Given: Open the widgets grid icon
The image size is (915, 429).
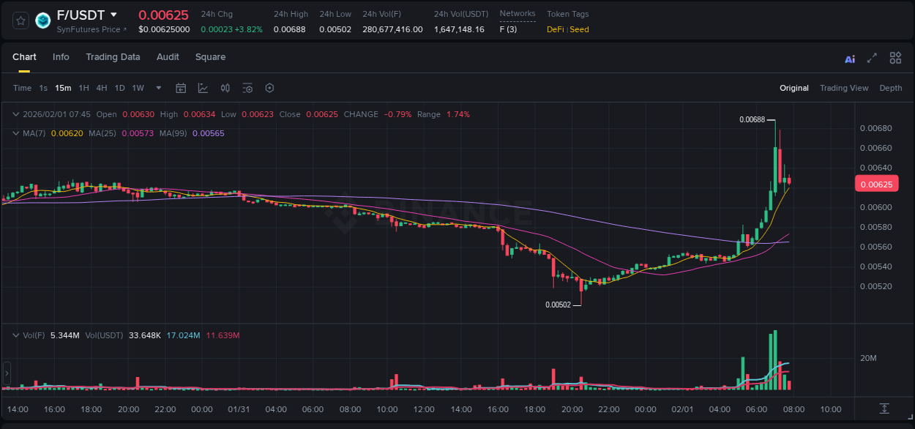Looking at the screenshot, I should (895, 57).
